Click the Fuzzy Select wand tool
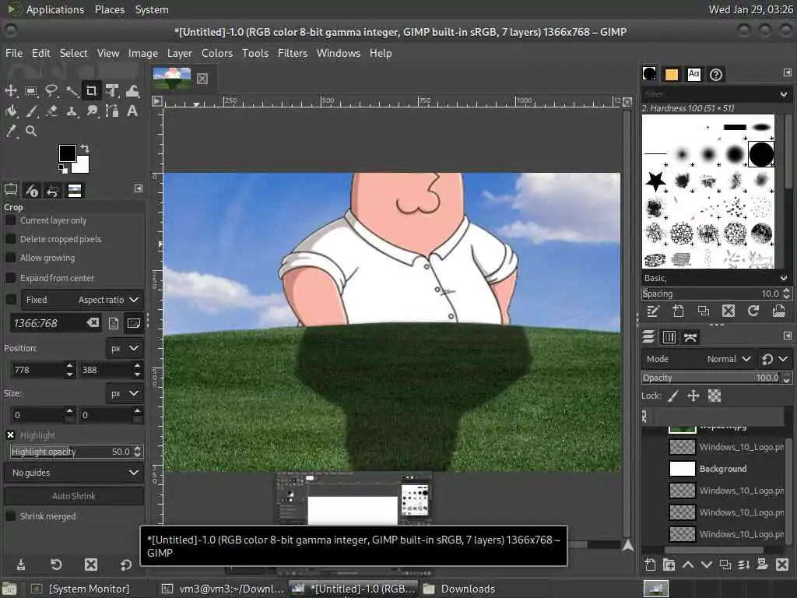This screenshot has width=797, height=598. point(72,92)
